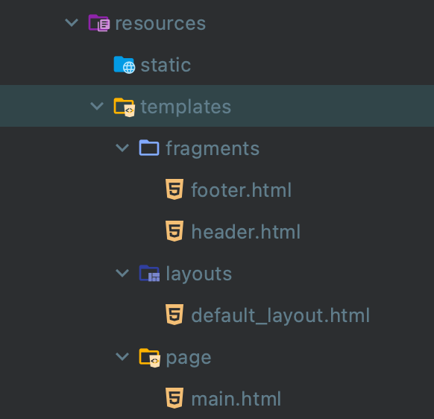Collapse the page folder chevron

pyautogui.click(x=122, y=356)
